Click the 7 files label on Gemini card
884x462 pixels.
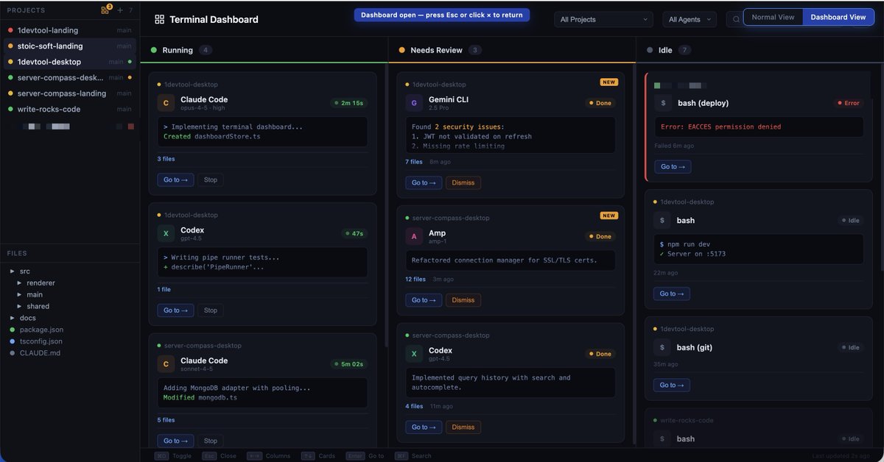(414, 162)
